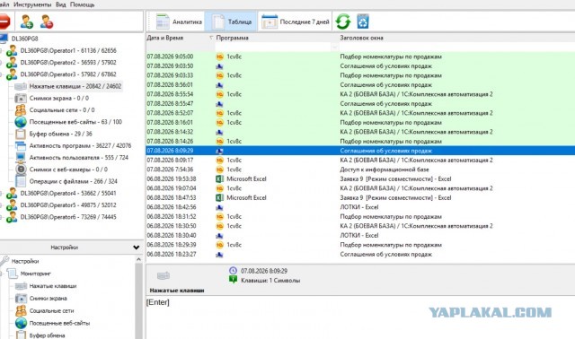The image size is (575, 339).
Task: Click the 'Доступ к информационной базе' window title cell
Action: coord(385,169)
